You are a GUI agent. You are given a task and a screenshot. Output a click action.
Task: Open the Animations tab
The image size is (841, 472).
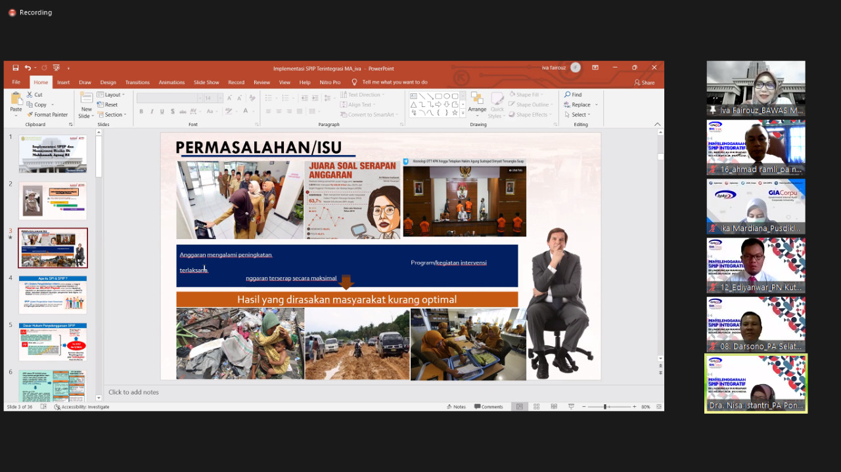coord(171,82)
